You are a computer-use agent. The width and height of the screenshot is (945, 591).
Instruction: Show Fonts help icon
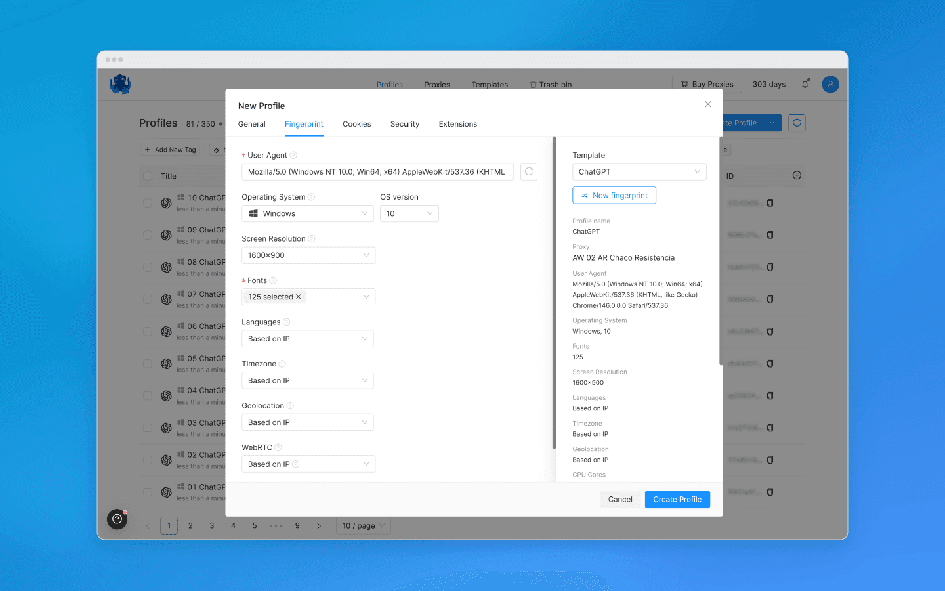point(273,280)
